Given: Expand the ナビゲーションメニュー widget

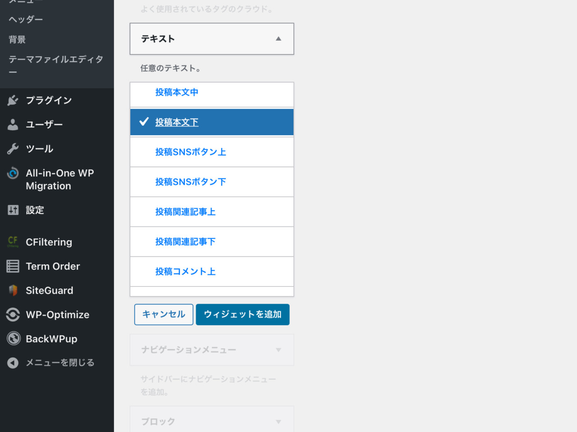Looking at the screenshot, I should (211, 350).
